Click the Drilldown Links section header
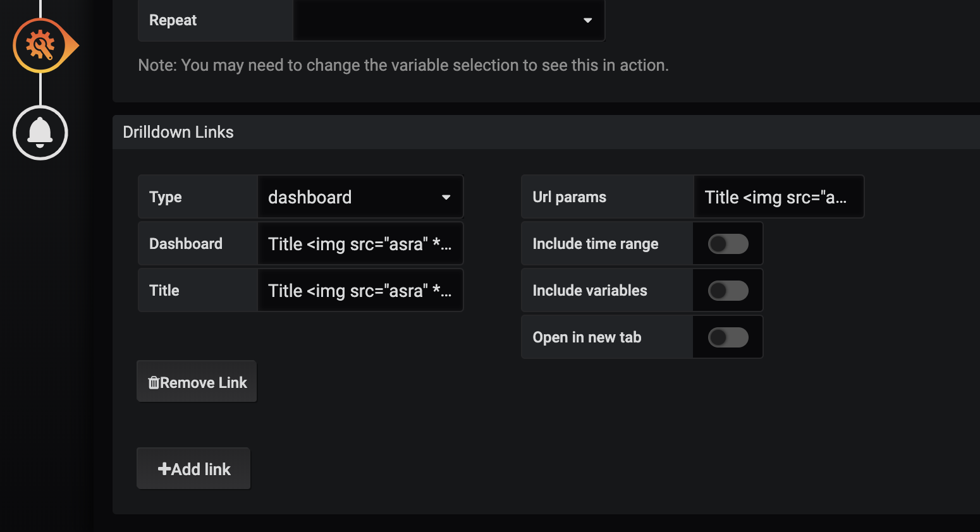The image size is (980, 532). [178, 132]
